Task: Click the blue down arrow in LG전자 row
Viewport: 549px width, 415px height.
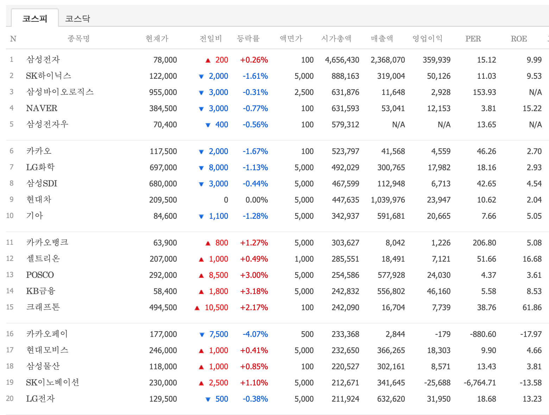Action: [208, 399]
